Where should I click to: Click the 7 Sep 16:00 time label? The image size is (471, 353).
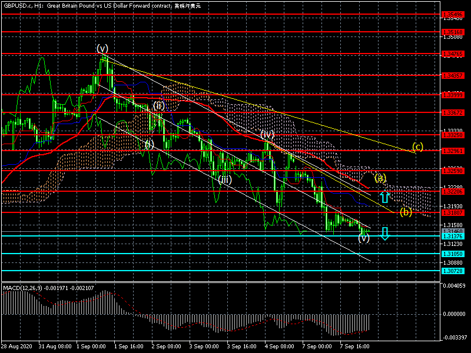pyautogui.click(x=355, y=347)
